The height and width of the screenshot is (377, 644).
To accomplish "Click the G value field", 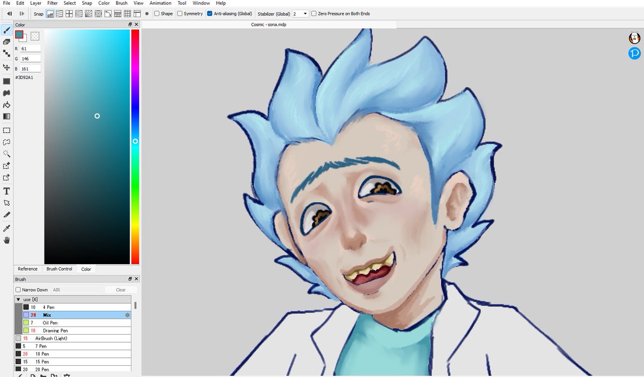I will [x=31, y=59].
